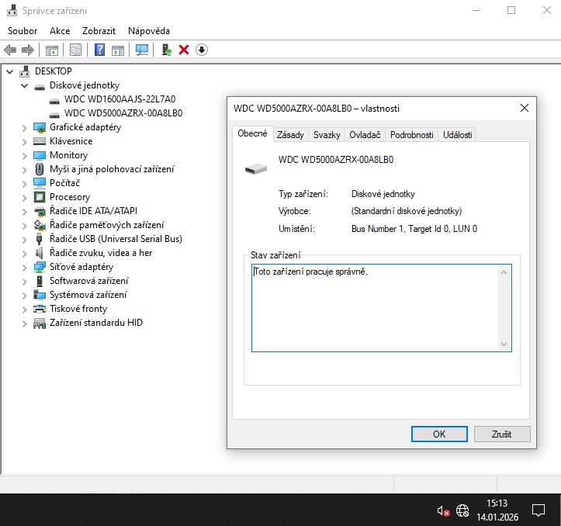This screenshot has height=526, width=561.
Task: Click the back arrow toolbar icon
Action: tap(10, 50)
